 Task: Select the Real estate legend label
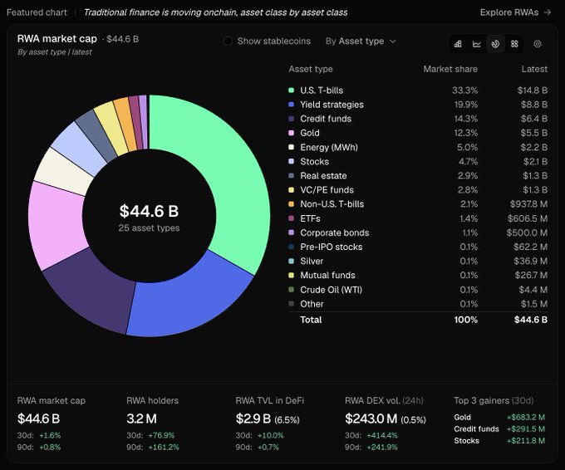pos(323,176)
